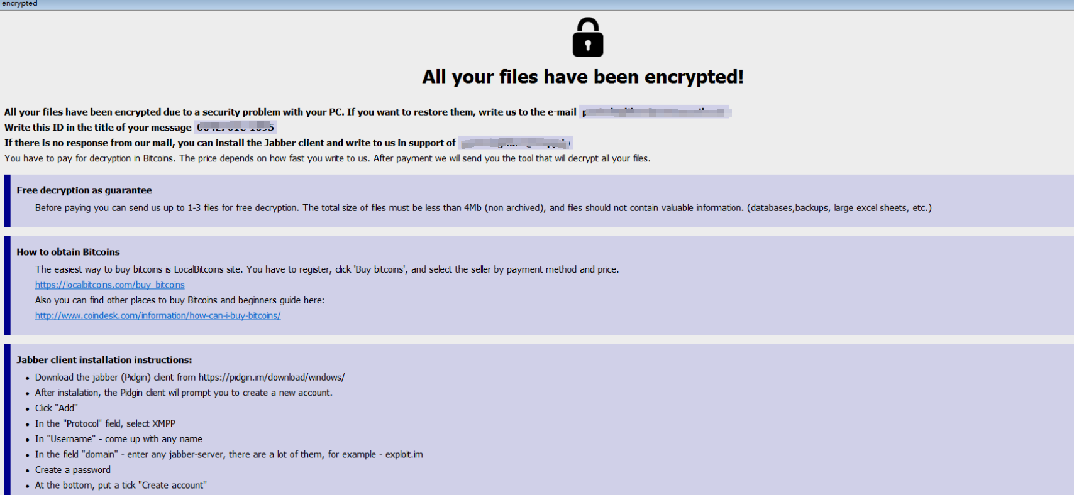
Task: Click the black padlock icon
Action: pos(587,38)
